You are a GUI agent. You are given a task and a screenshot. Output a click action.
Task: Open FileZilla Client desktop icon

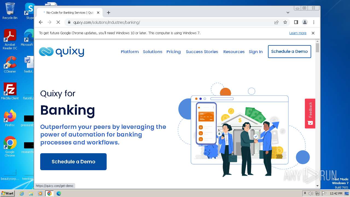pos(10,91)
